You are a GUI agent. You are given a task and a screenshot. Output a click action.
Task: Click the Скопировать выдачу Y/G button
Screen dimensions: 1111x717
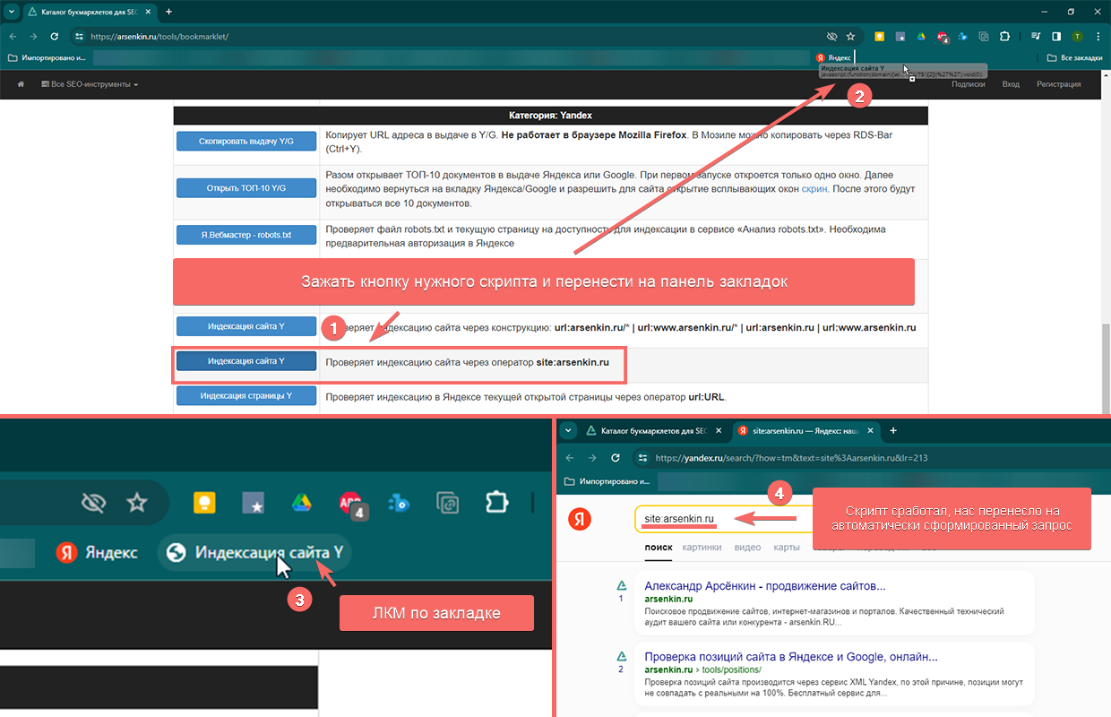[x=246, y=141]
